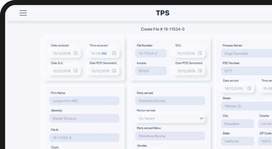The width and height of the screenshot is (272, 149).
Task: Click the File # field under Attorney
Action: click(84, 138)
